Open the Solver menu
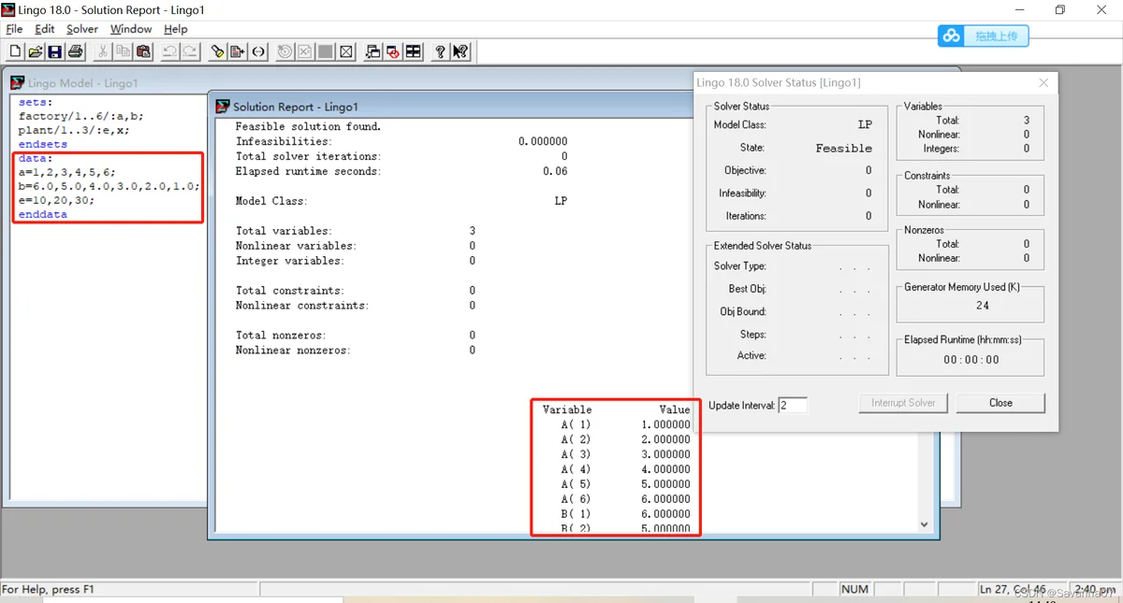This screenshot has height=603, width=1123. point(82,29)
